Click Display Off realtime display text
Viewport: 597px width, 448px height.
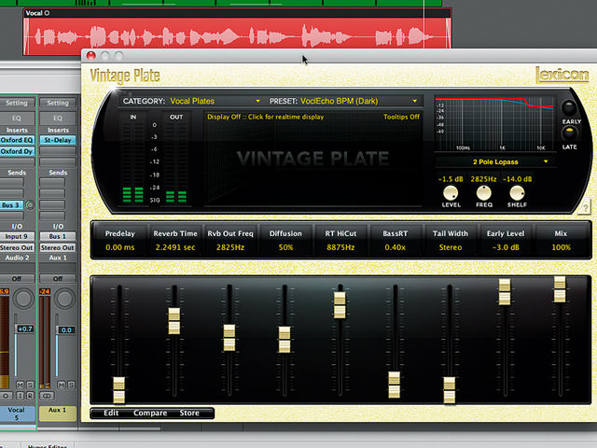pos(265,117)
